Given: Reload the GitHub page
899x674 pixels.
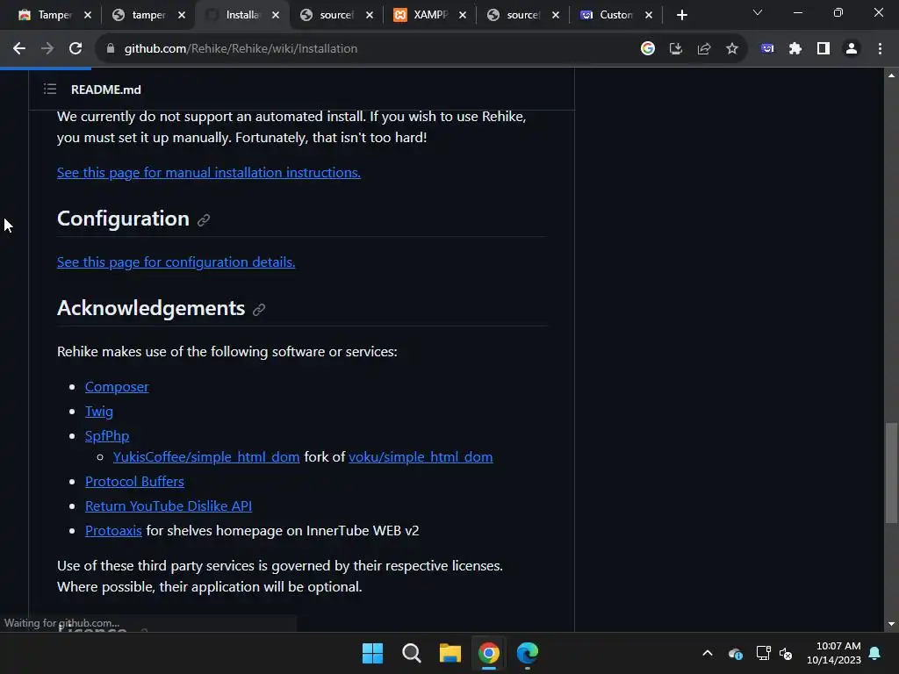Looking at the screenshot, I should (76, 49).
